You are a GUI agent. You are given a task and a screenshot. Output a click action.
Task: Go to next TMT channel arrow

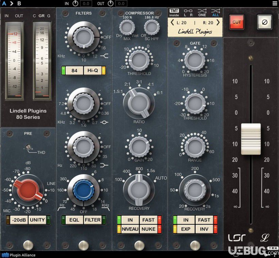click(x=218, y=22)
